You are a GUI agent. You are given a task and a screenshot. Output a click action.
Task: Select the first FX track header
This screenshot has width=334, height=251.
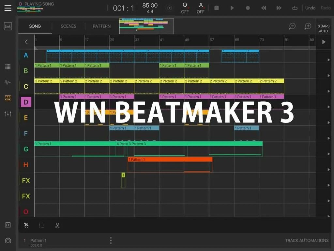(x=26, y=180)
